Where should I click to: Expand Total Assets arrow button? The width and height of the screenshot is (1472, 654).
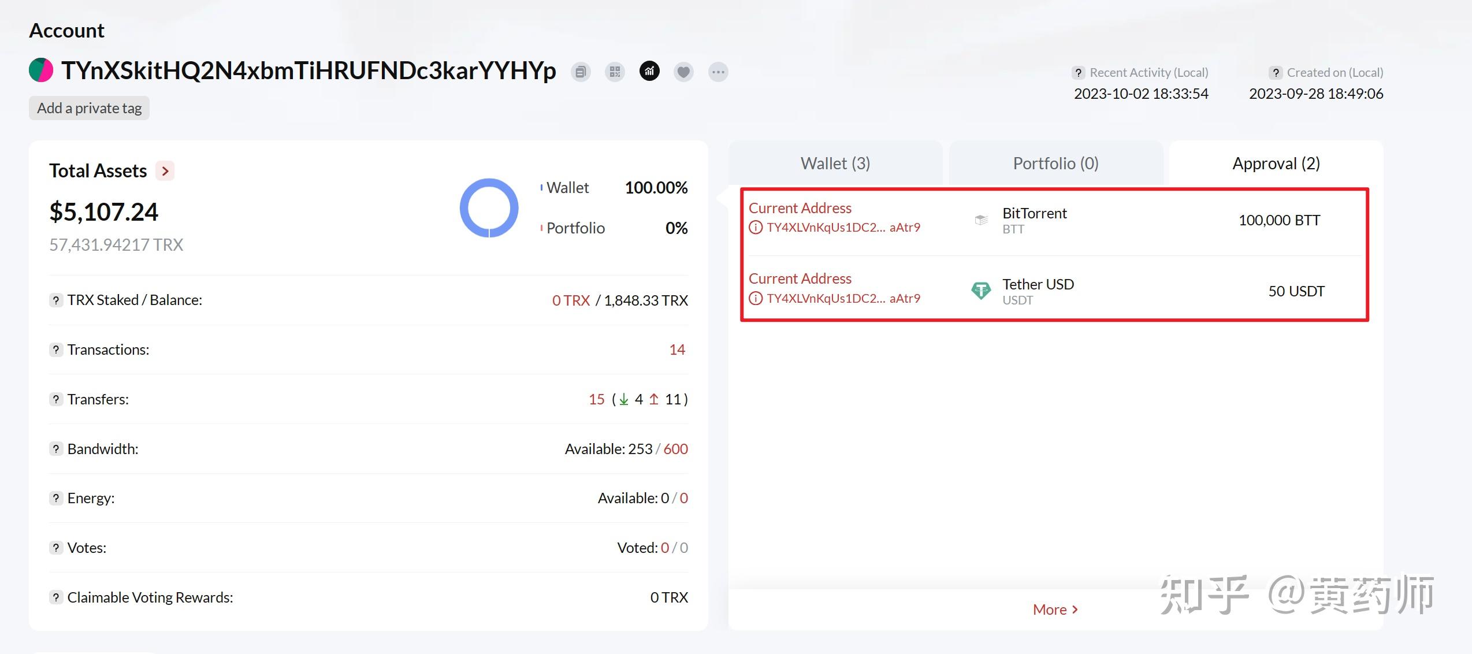pyautogui.click(x=165, y=171)
